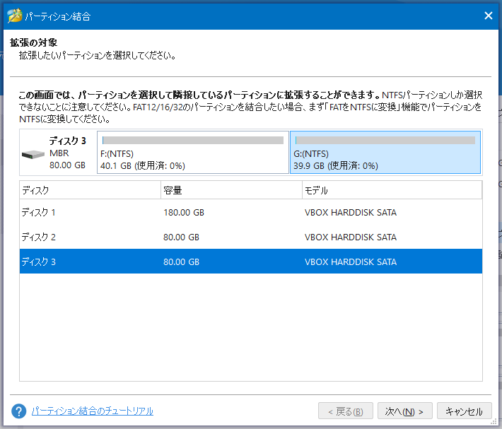This screenshot has height=429, width=502.
Task: Click Disk 2's VBOX HARDDISK SATA model cell
Action: [x=351, y=237]
